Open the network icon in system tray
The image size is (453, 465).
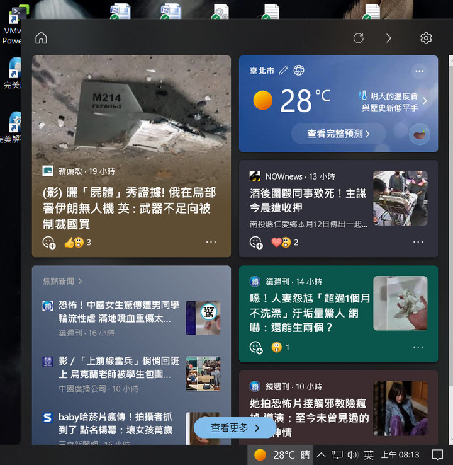click(337, 455)
